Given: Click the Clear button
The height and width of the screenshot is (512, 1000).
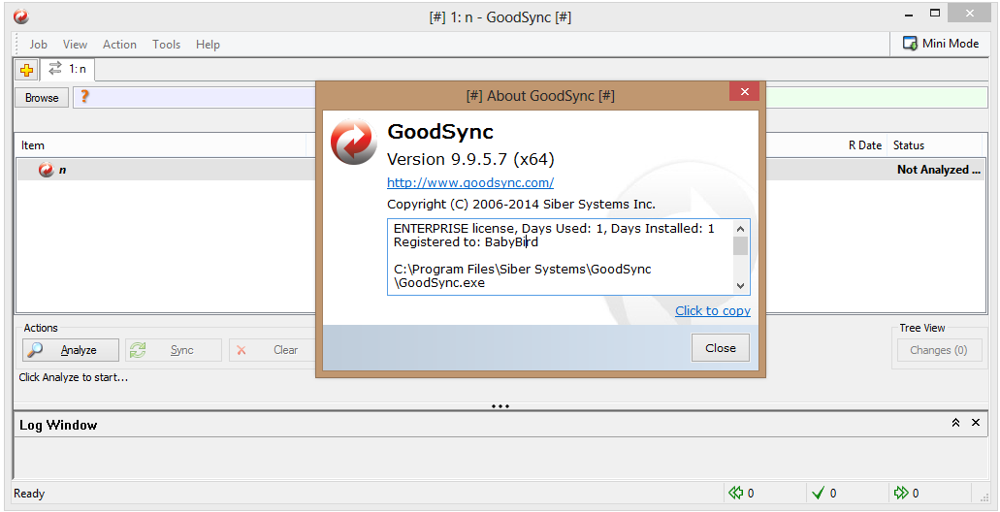Looking at the screenshot, I should [273, 350].
